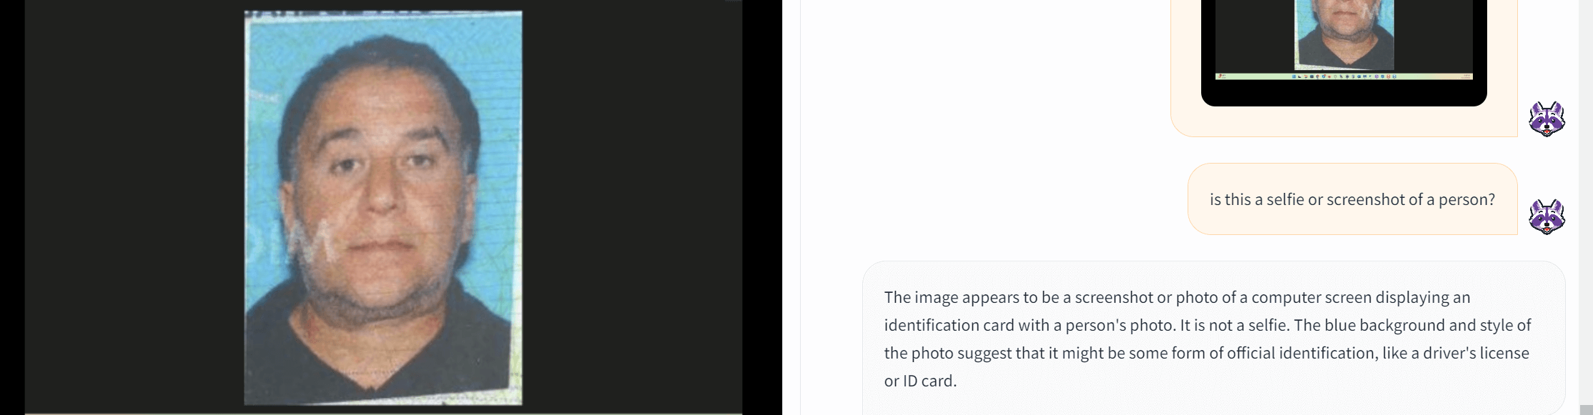Click the dark area left of the ID photo
The width and height of the screenshot is (1593, 415).
134,207
